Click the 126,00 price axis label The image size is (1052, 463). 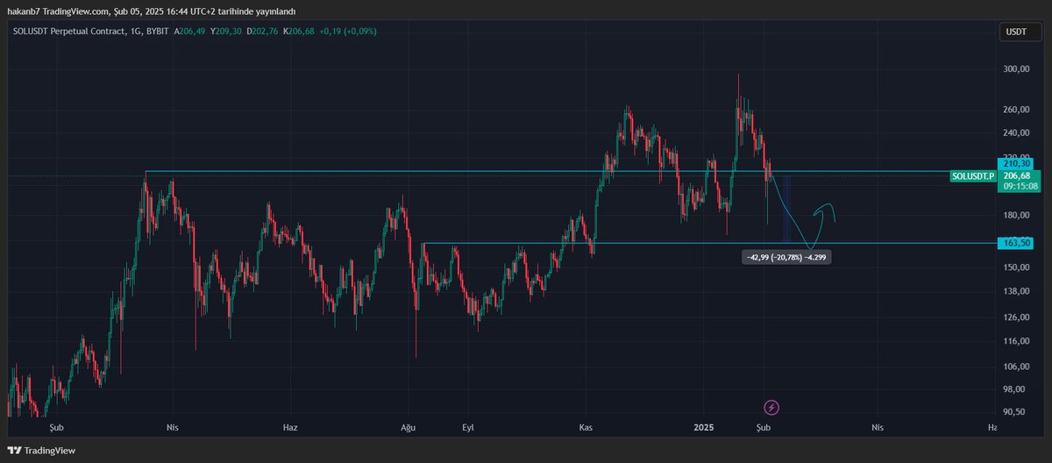pos(1016,317)
